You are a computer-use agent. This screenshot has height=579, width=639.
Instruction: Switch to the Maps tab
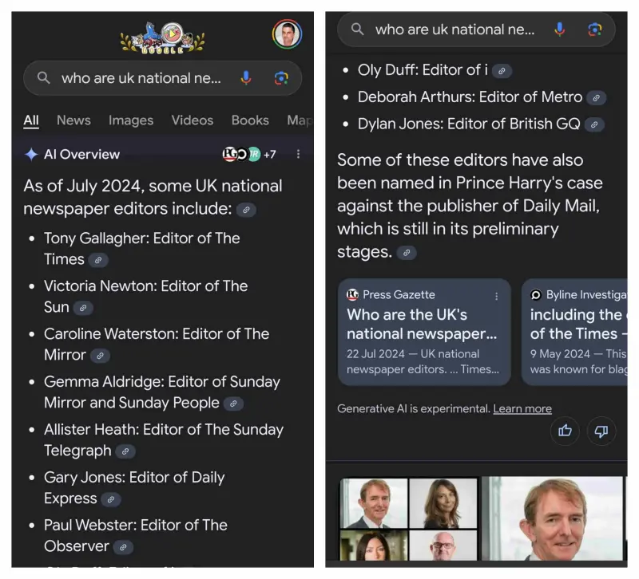click(x=300, y=120)
